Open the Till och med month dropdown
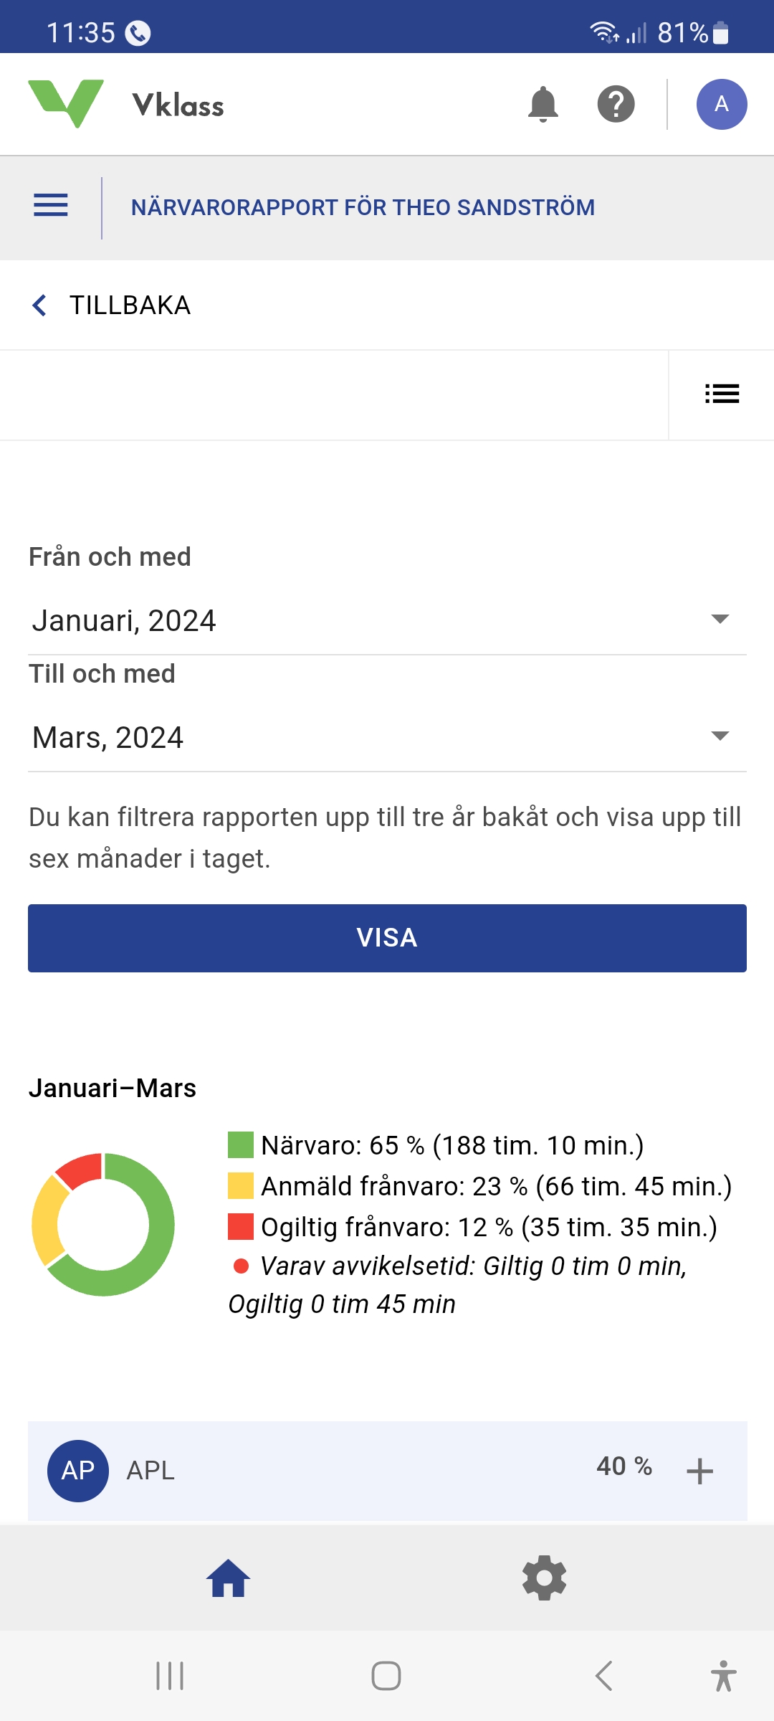774x1721 pixels. [387, 737]
